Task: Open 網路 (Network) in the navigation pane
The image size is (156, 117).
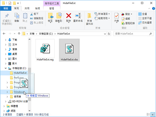Action: (x=11, y=111)
